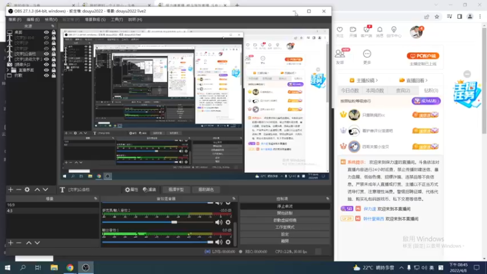487x274 pixels.
Task: Move selected scene down
Action: click(x=37, y=242)
